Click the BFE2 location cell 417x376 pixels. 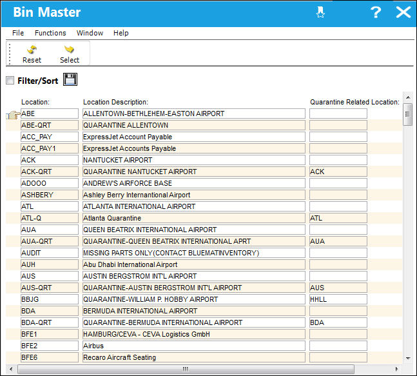tap(50, 346)
